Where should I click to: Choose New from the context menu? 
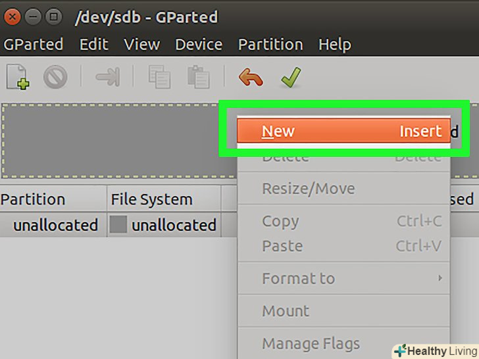[343, 131]
